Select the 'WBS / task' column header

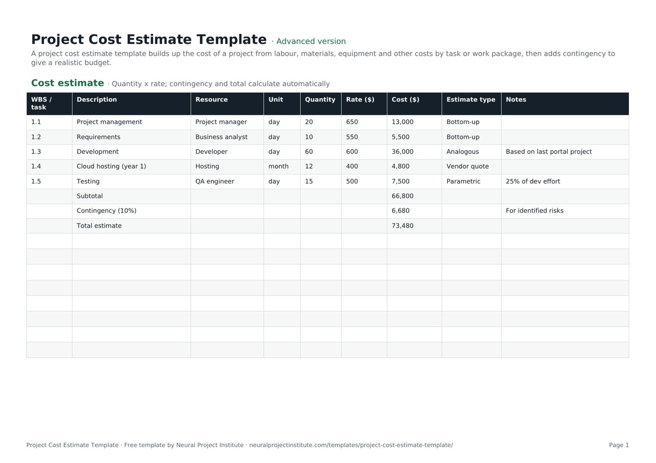coord(49,103)
